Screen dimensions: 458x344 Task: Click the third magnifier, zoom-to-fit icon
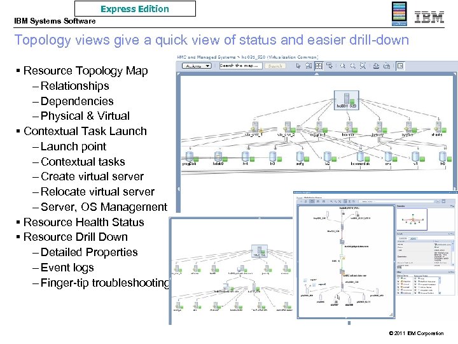coord(363,66)
